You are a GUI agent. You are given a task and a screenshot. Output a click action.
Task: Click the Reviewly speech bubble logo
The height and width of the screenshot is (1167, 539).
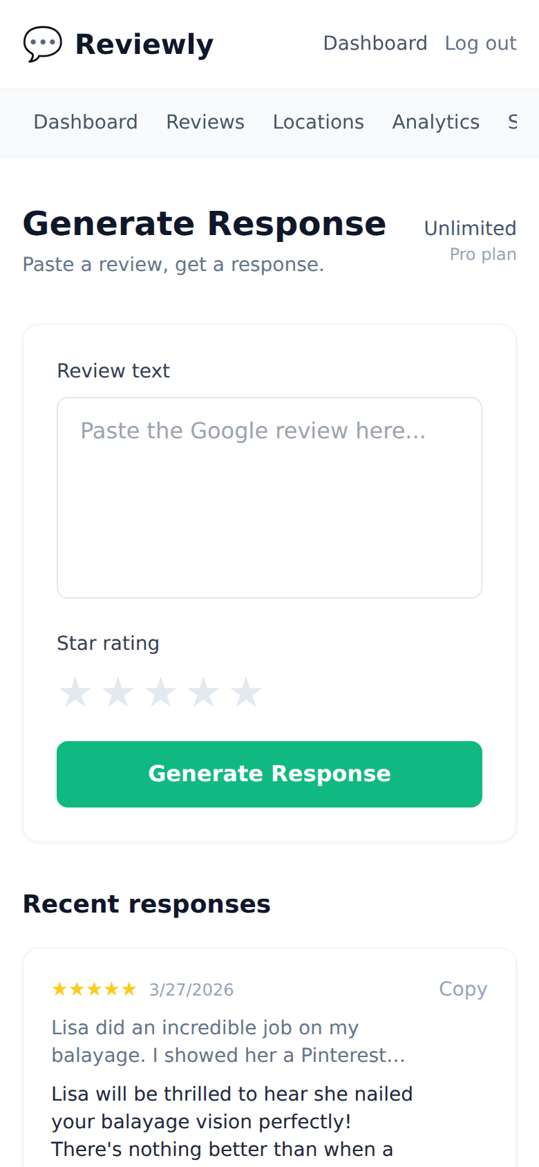pyautogui.click(x=42, y=44)
